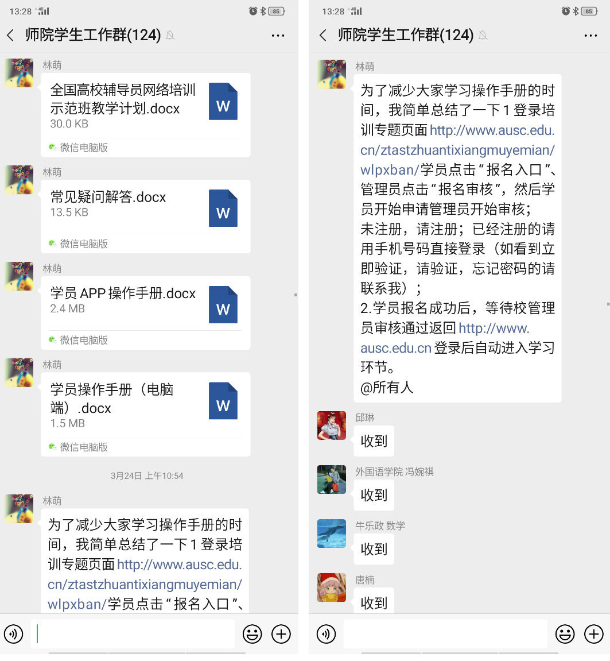Tap 牛乐政 数学 dolphin avatar

tap(332, 534)
